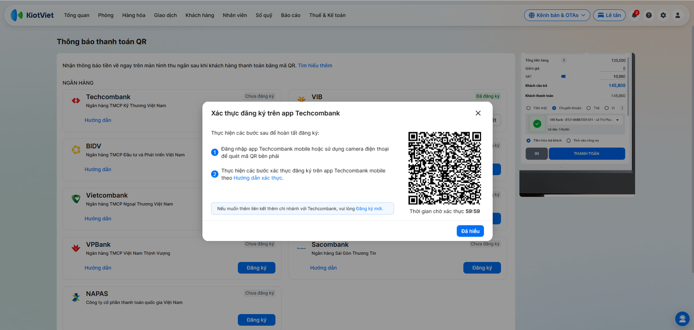The height and width of the screenshot is (330, 694).
Task: Open the help question mark icon
Action: [649, 15]
